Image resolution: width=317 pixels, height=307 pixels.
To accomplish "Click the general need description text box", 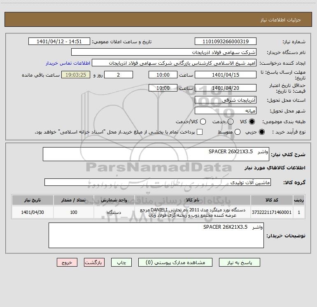I will pos(156,154).
